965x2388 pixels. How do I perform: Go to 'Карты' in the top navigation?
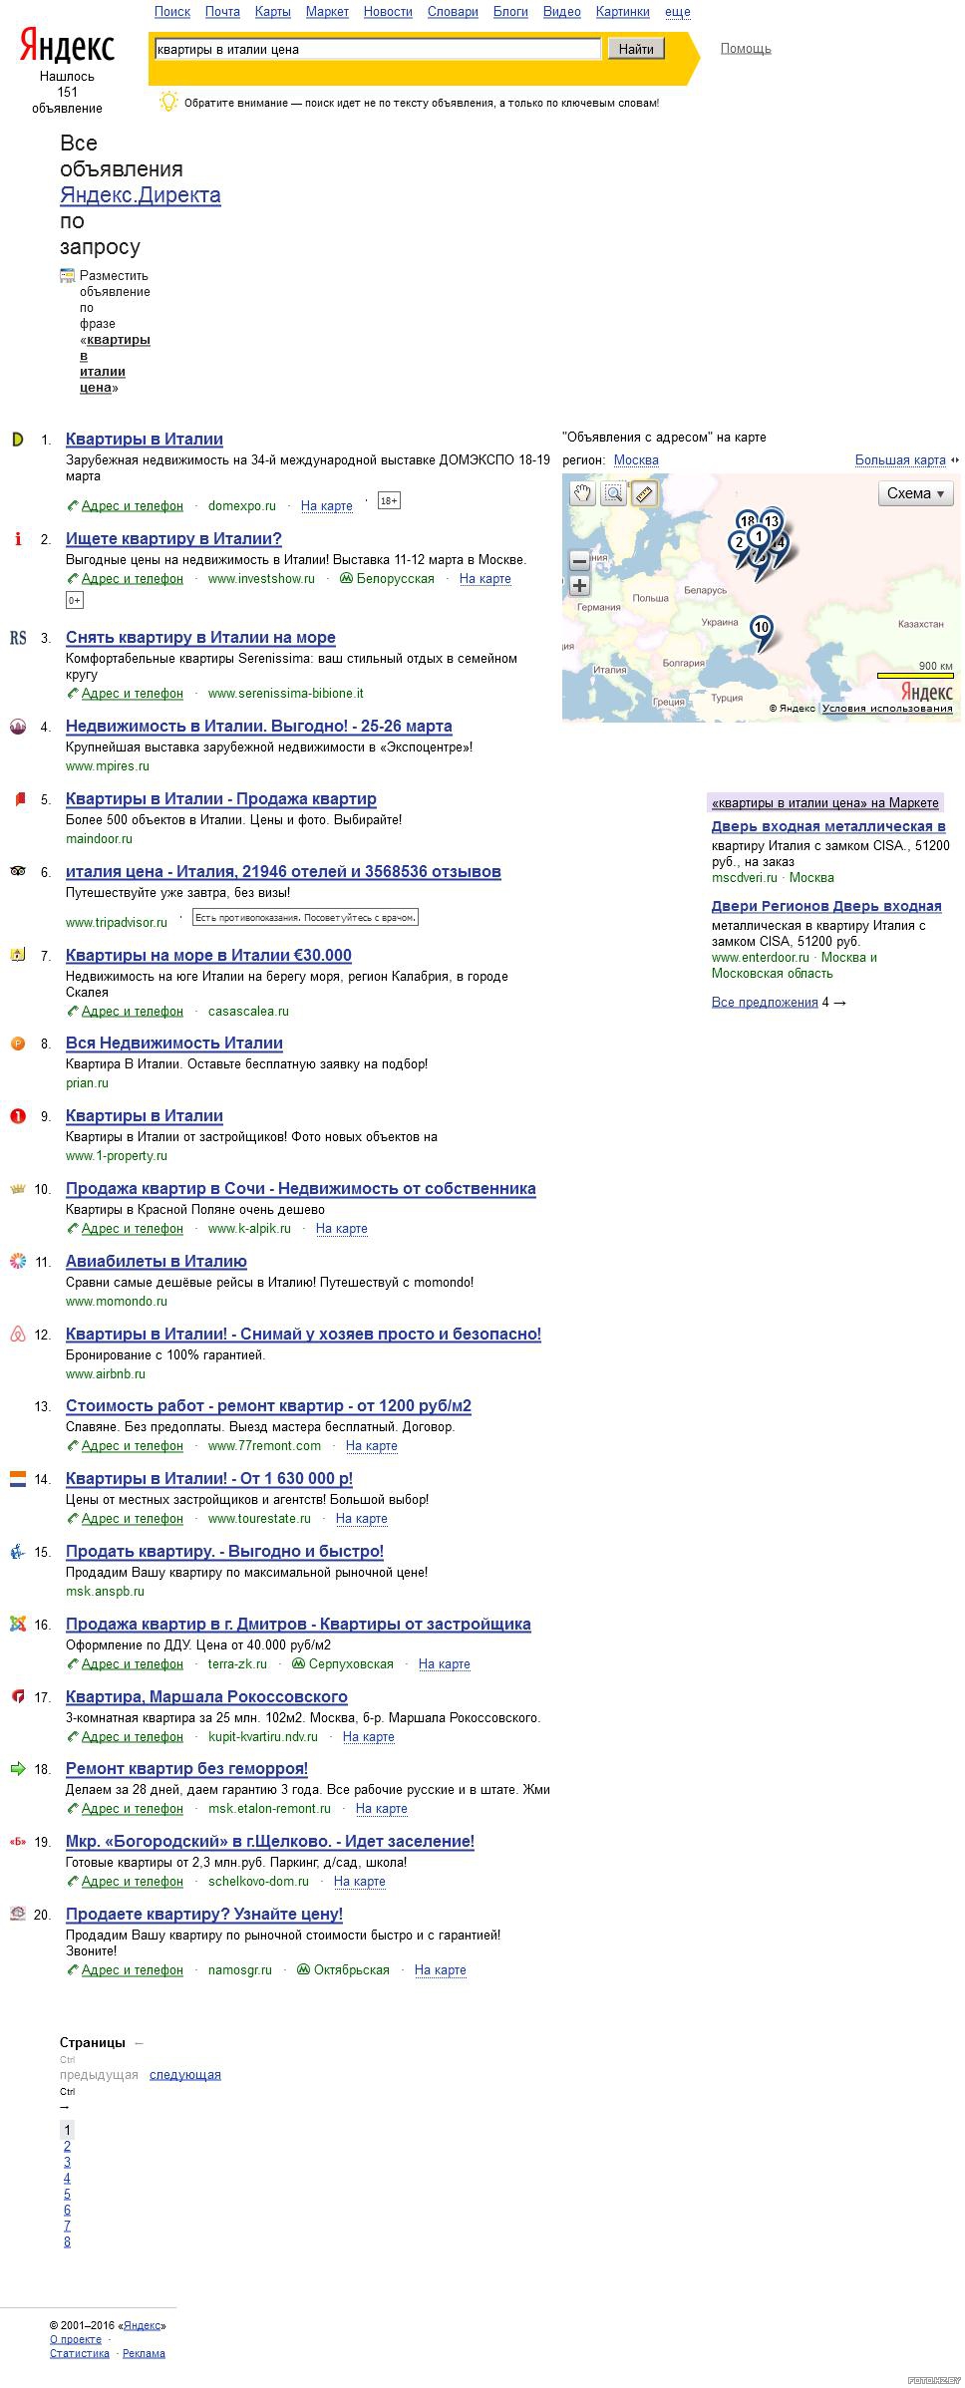(273, 12)
